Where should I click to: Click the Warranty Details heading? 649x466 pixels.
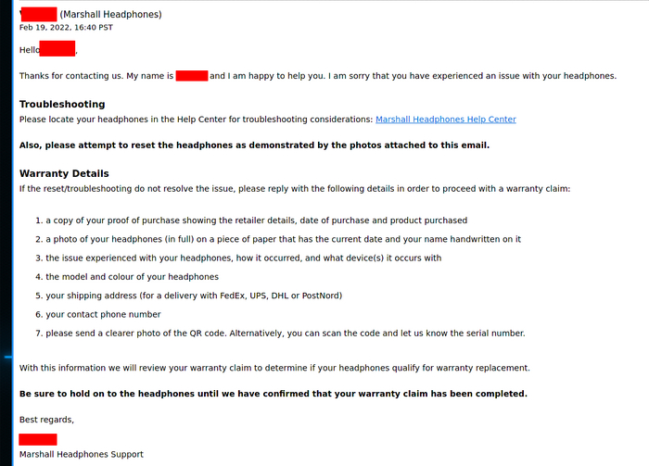click(64, 174)
